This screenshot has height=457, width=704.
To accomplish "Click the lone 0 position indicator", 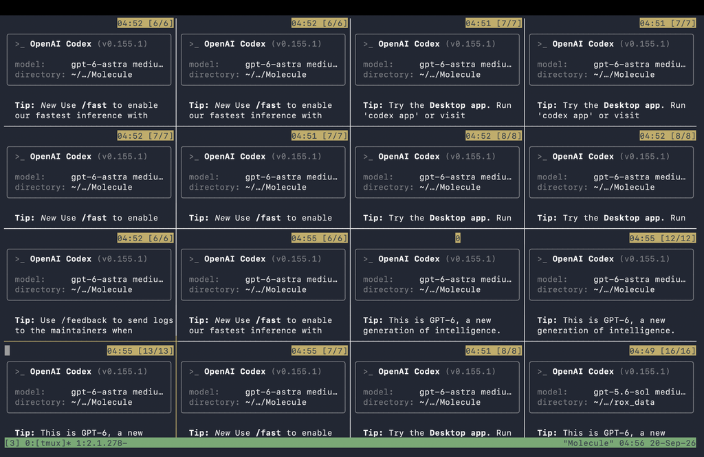I will click(457, 238).
